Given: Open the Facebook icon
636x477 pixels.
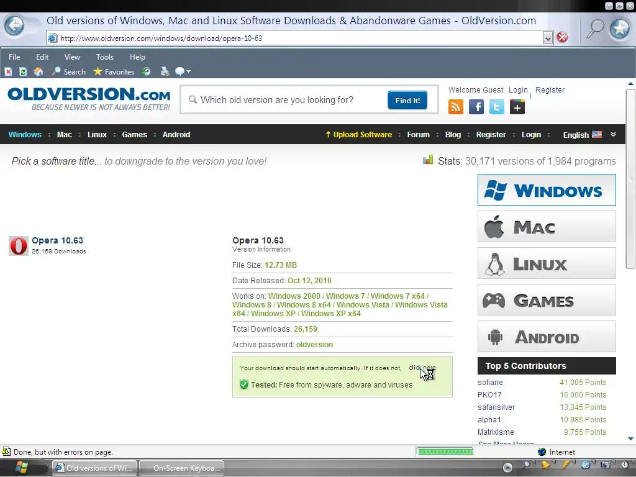Looking at the screenshot, I should (476, 107).
